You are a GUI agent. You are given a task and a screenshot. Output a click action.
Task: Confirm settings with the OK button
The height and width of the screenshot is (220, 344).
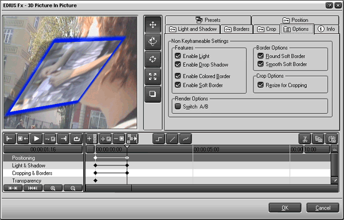click(285, 208)
